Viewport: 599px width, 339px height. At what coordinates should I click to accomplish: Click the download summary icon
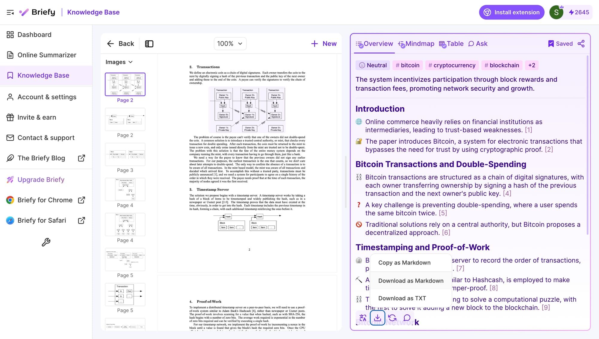tap(378, 318)
